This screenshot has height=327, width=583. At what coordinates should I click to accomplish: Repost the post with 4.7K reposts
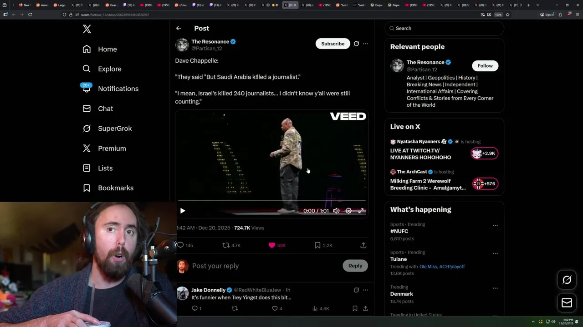(x=231, y=245)
